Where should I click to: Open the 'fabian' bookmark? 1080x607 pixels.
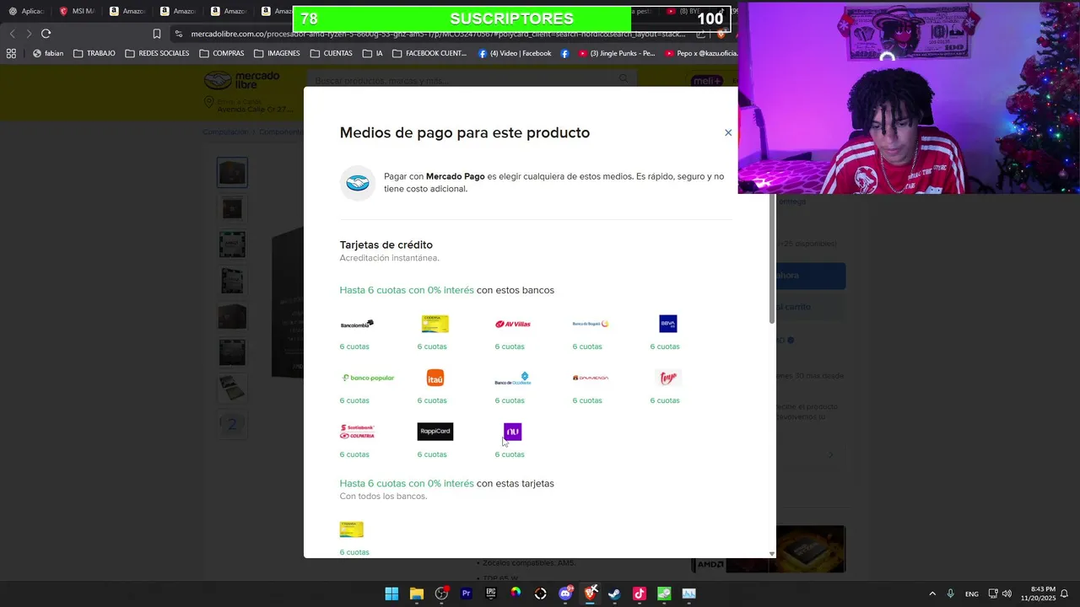(x=48, y=53)
